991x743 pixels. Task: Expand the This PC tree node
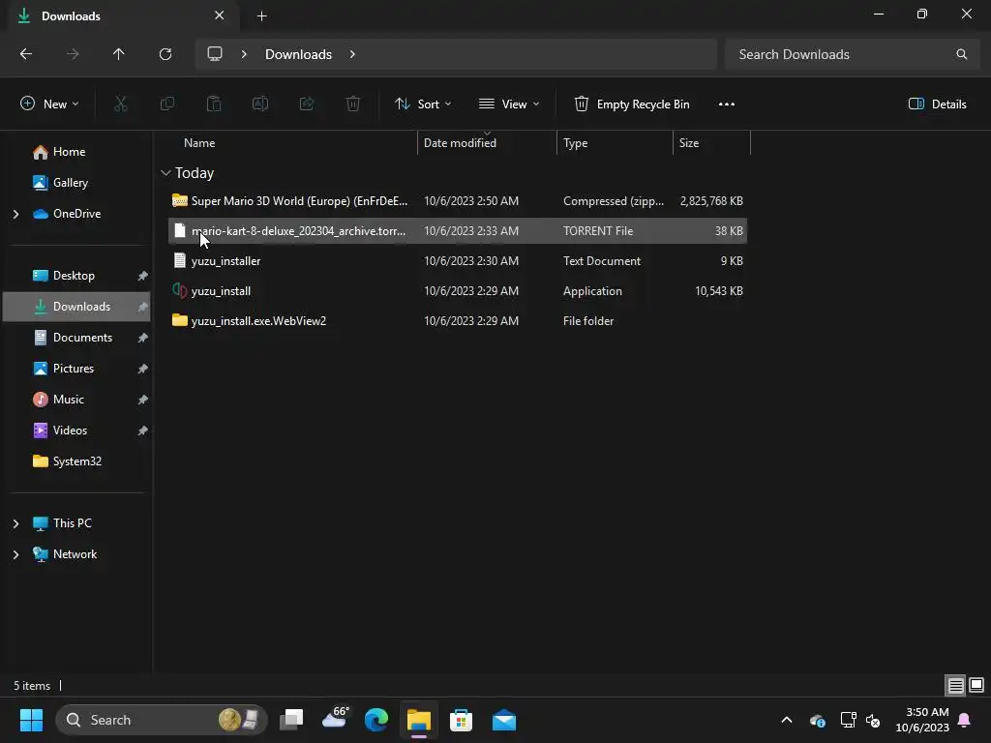point(15,523)
